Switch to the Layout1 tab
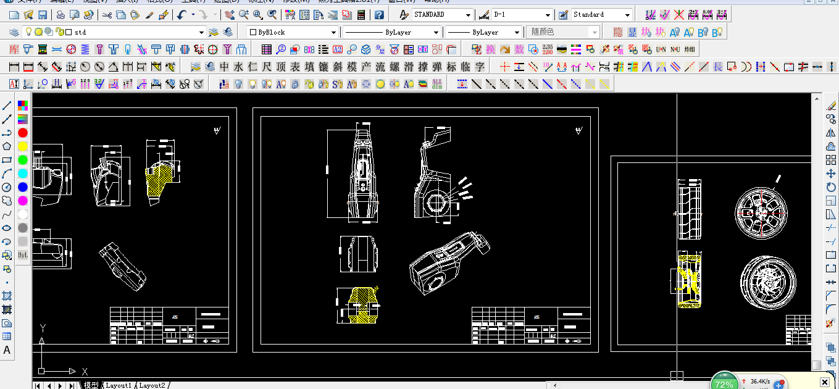Image resolution: width=839 pixels, height=389 pixels. point(118,385)
